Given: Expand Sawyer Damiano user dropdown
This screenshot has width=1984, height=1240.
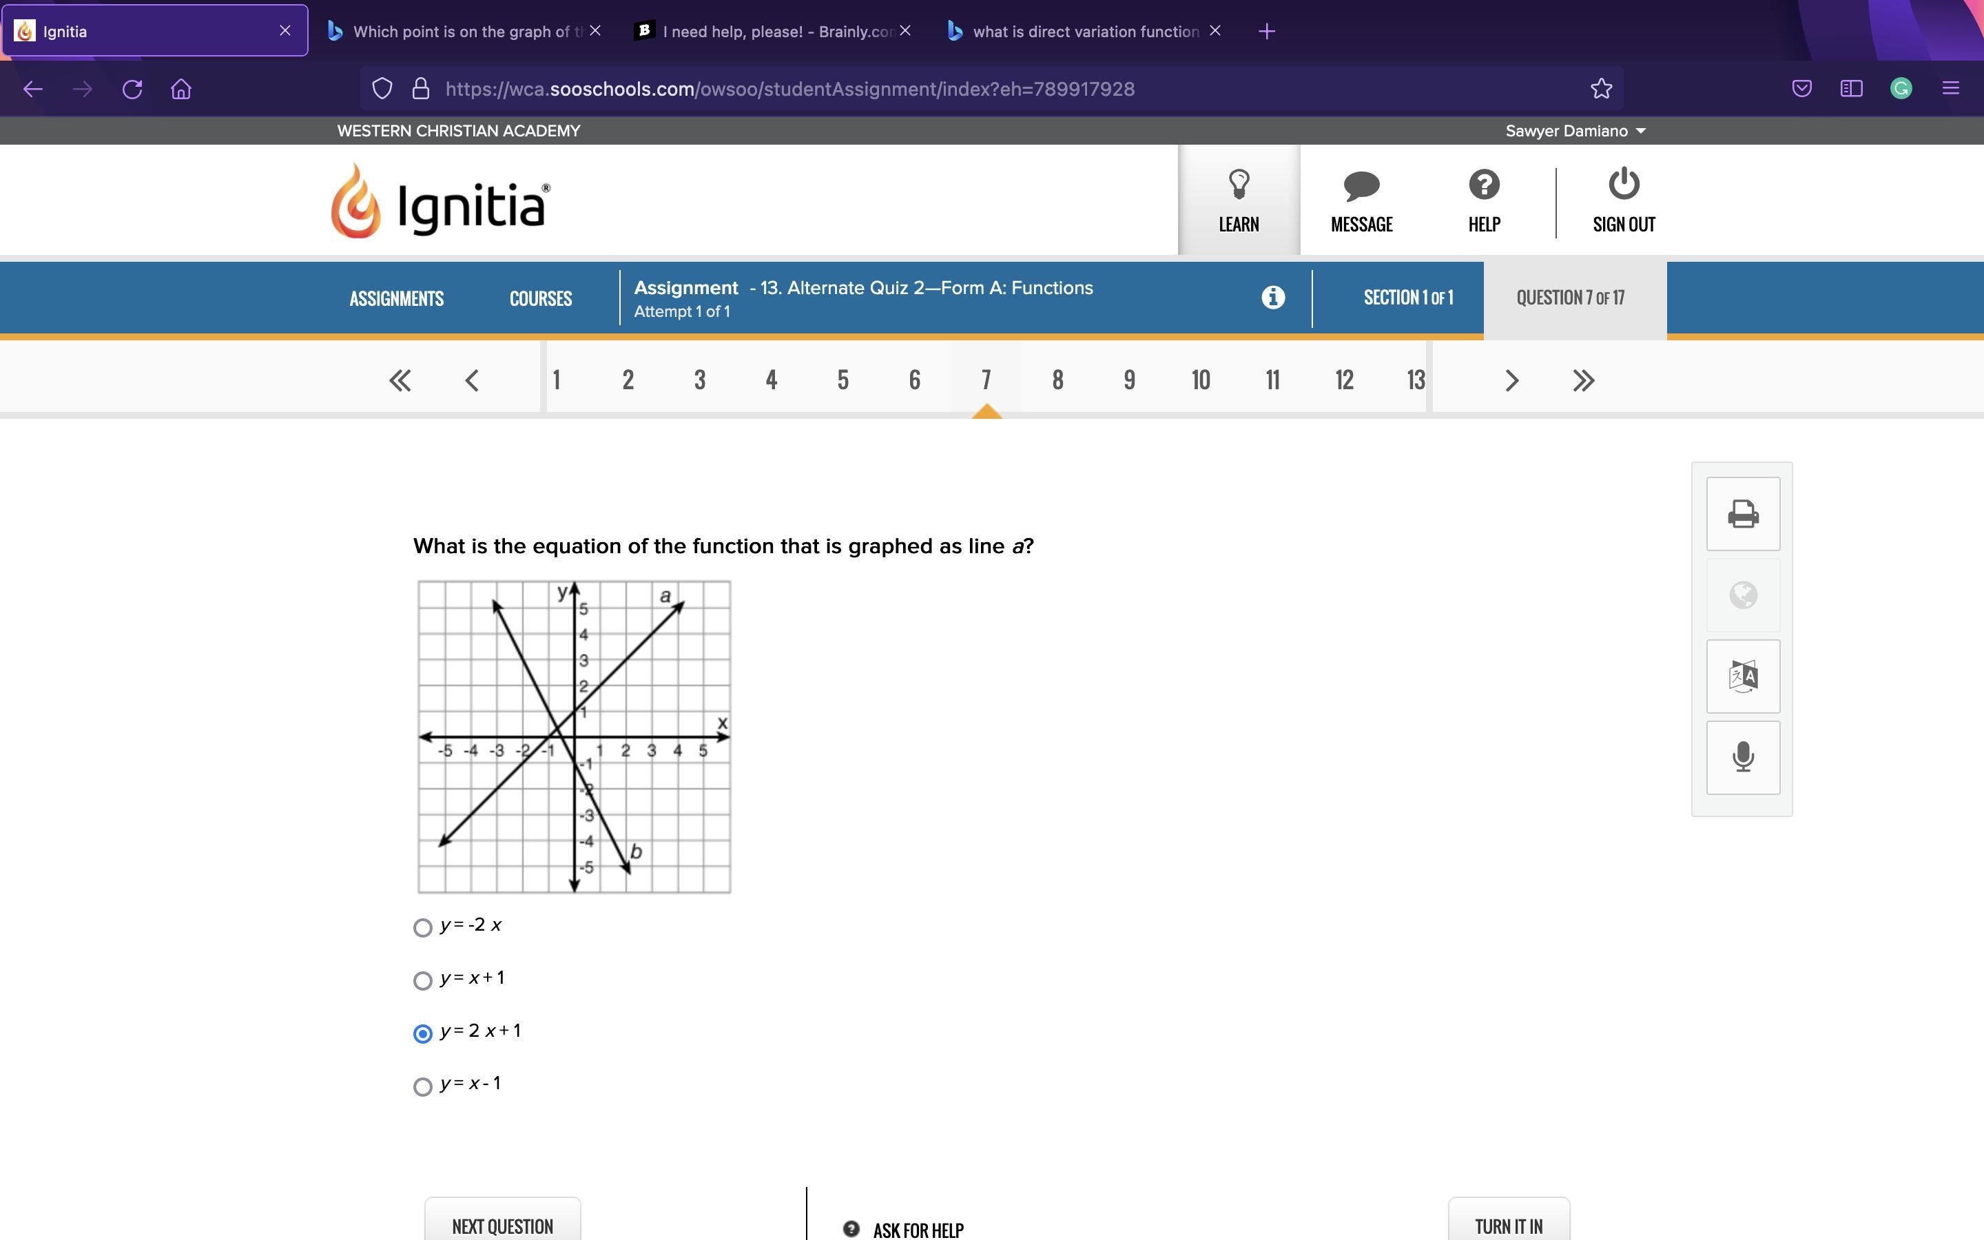Looking at the screenshot, I should click(1574, 131).
